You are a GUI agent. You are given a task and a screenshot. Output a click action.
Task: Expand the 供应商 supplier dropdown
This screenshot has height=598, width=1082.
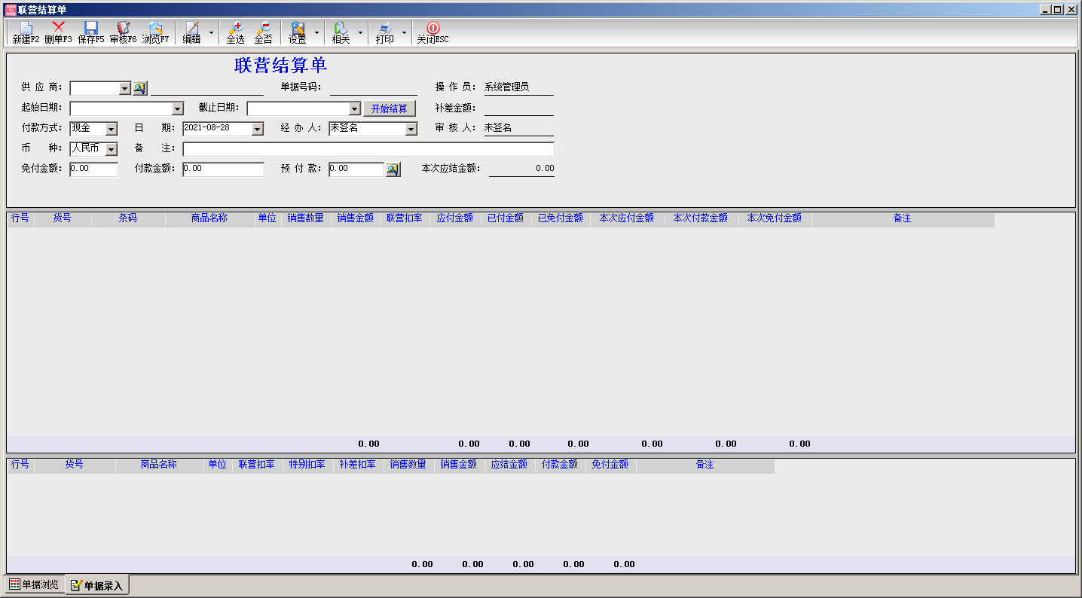[x=125, y=89]
